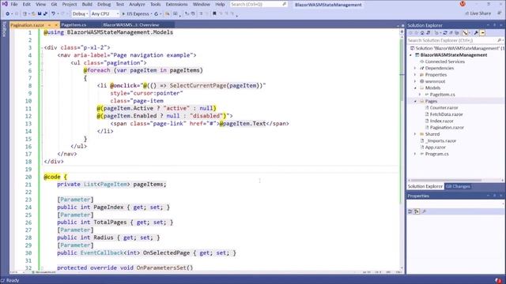Click Solution Explorer switch views icon
Viewport: 506px width, 284px height.
(429, 33)
